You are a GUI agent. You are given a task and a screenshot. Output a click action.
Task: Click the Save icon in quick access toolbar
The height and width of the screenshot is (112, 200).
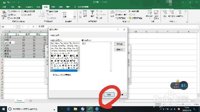(x=4, y=2)
